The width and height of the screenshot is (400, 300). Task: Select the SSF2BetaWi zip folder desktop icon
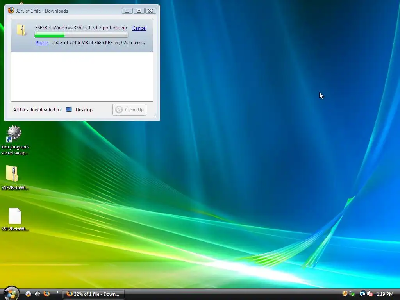pos(15,178)
